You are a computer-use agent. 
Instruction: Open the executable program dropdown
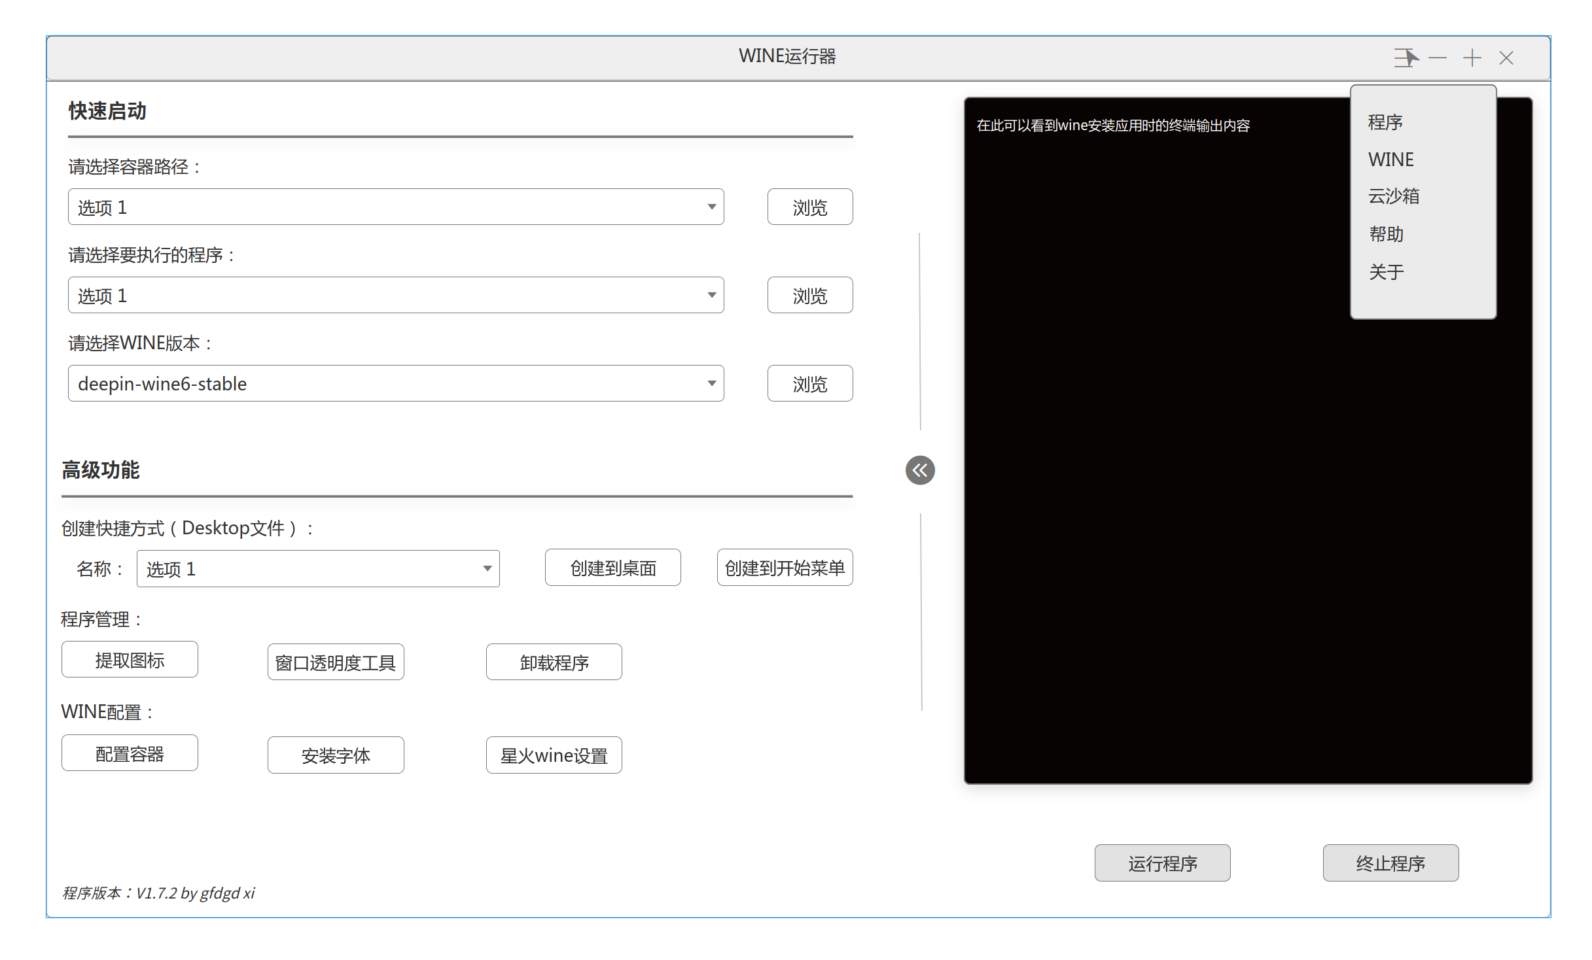point(711,296)
